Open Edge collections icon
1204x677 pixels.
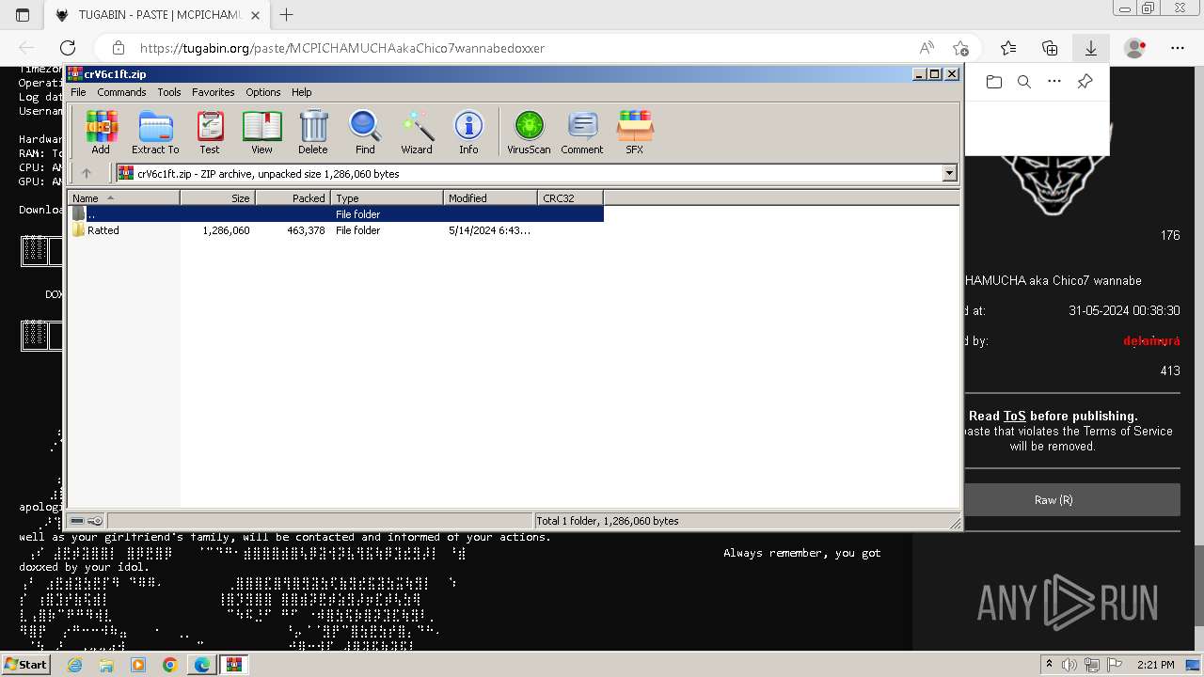click(x=1050, y=48)
